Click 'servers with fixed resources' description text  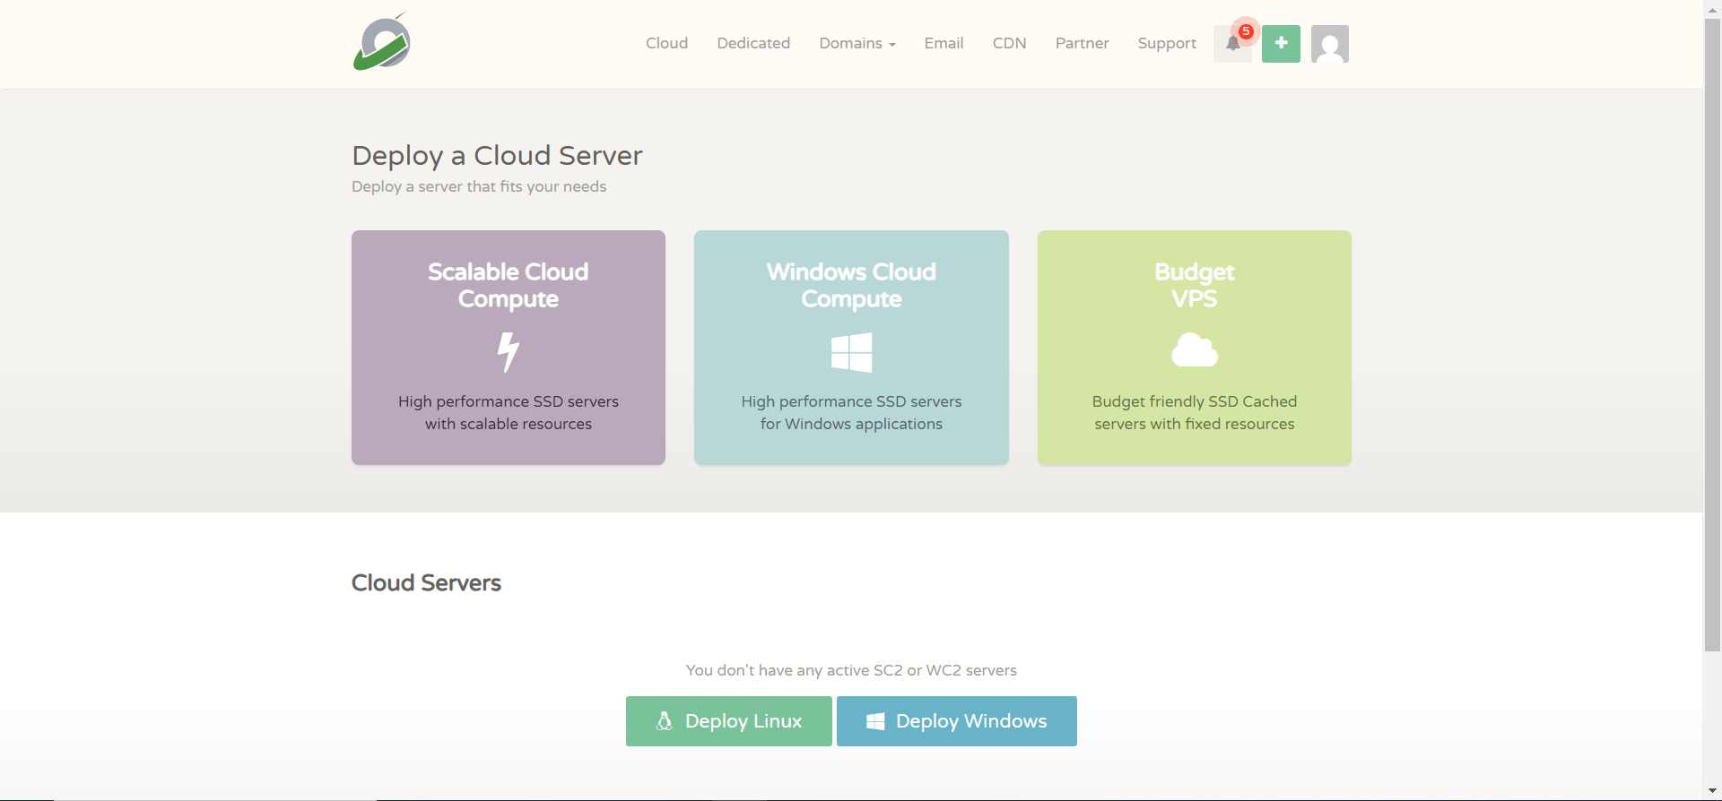point(1195,424)
